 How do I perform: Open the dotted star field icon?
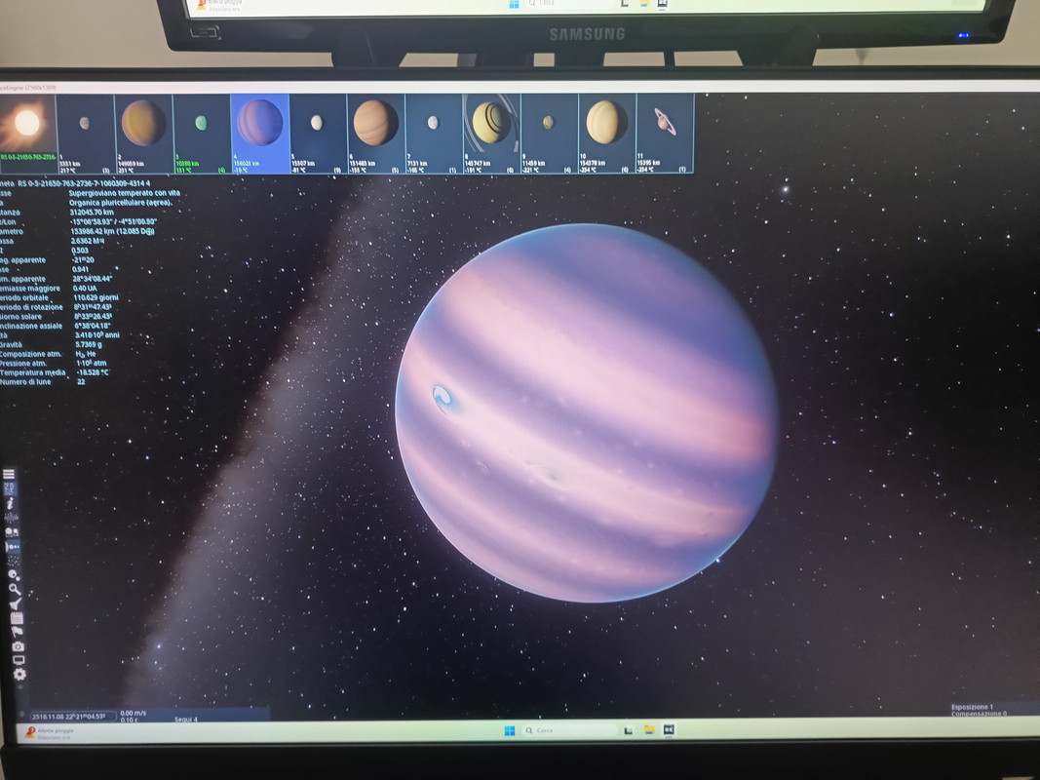(14, 561)
